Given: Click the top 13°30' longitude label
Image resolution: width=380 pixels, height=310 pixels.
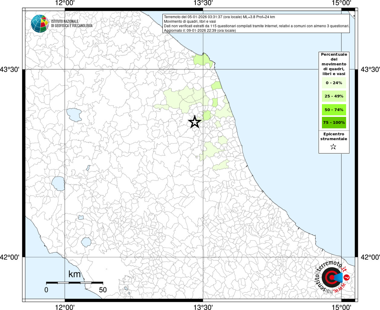Looking at the screenshot, I should pos(203,3).
